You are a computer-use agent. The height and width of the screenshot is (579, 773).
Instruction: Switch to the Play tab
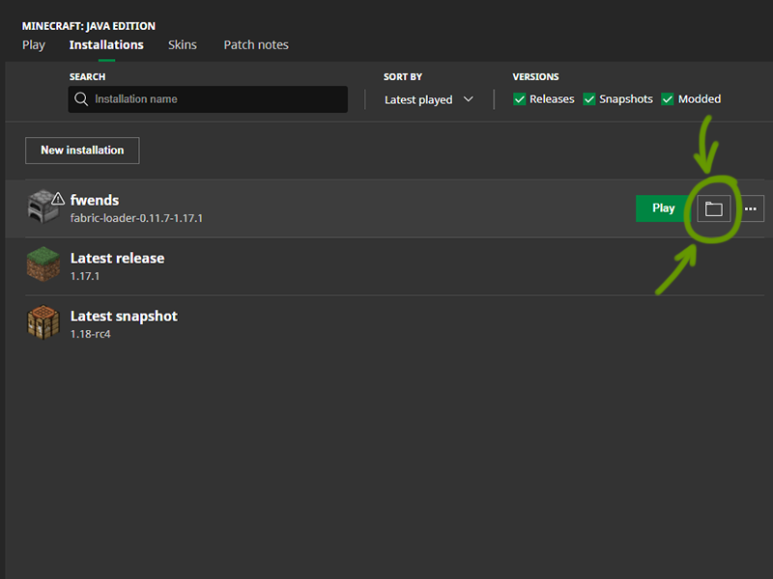coord(34,45)
